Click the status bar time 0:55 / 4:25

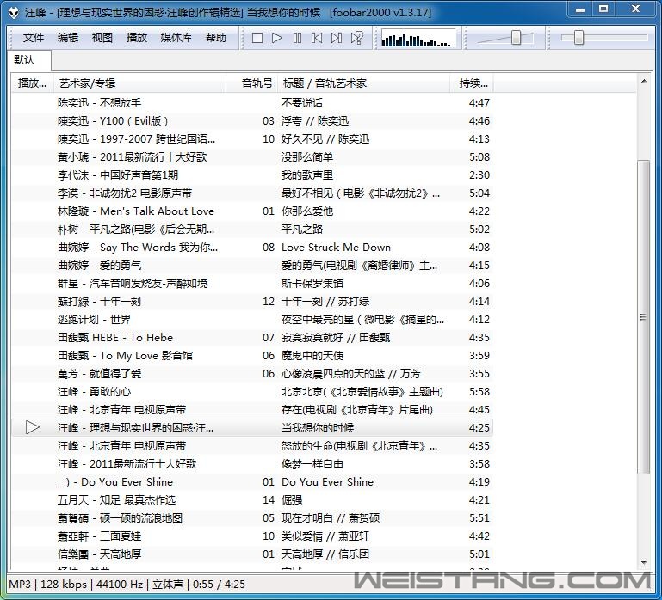pos(219,584)
